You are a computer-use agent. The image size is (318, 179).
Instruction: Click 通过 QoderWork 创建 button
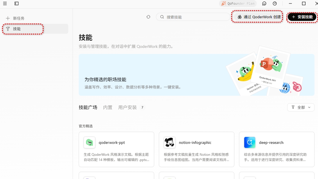click(257, 17)
